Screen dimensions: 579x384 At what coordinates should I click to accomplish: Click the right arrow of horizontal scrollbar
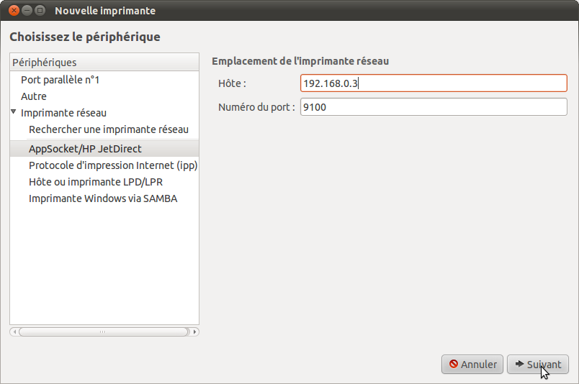tap(194, 332)
